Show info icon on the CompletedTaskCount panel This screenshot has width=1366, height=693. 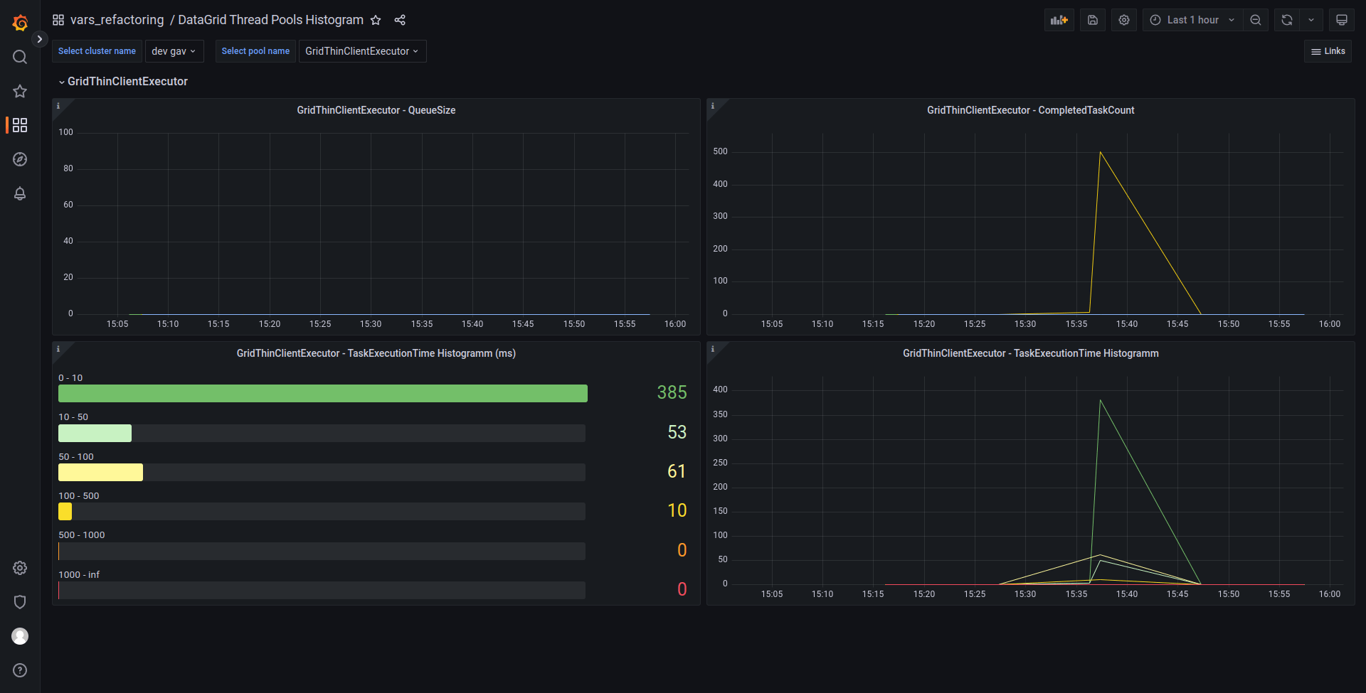coord(713,106)
